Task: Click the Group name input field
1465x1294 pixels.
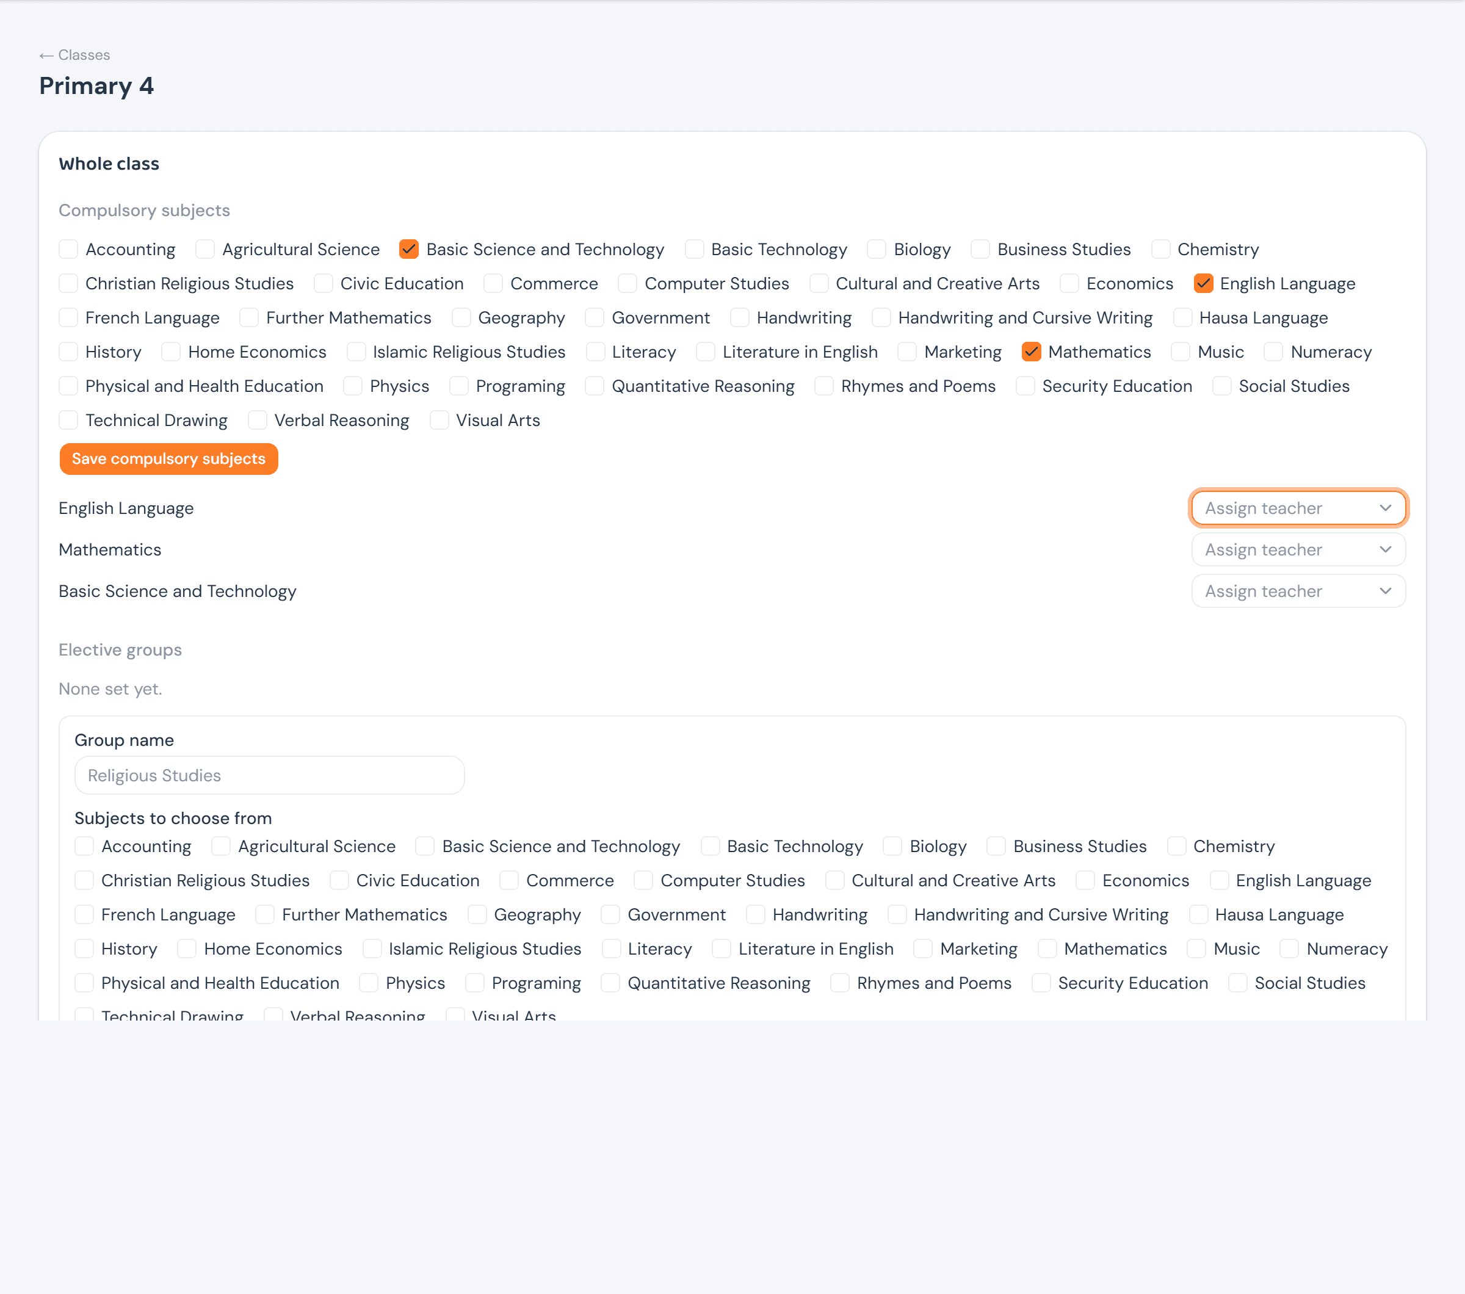Action: pos(269,775)
